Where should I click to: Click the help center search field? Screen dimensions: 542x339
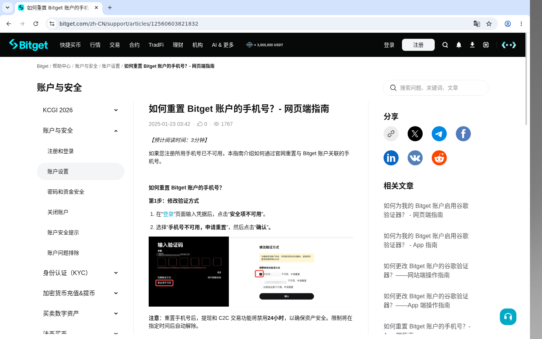coord(436,88)
